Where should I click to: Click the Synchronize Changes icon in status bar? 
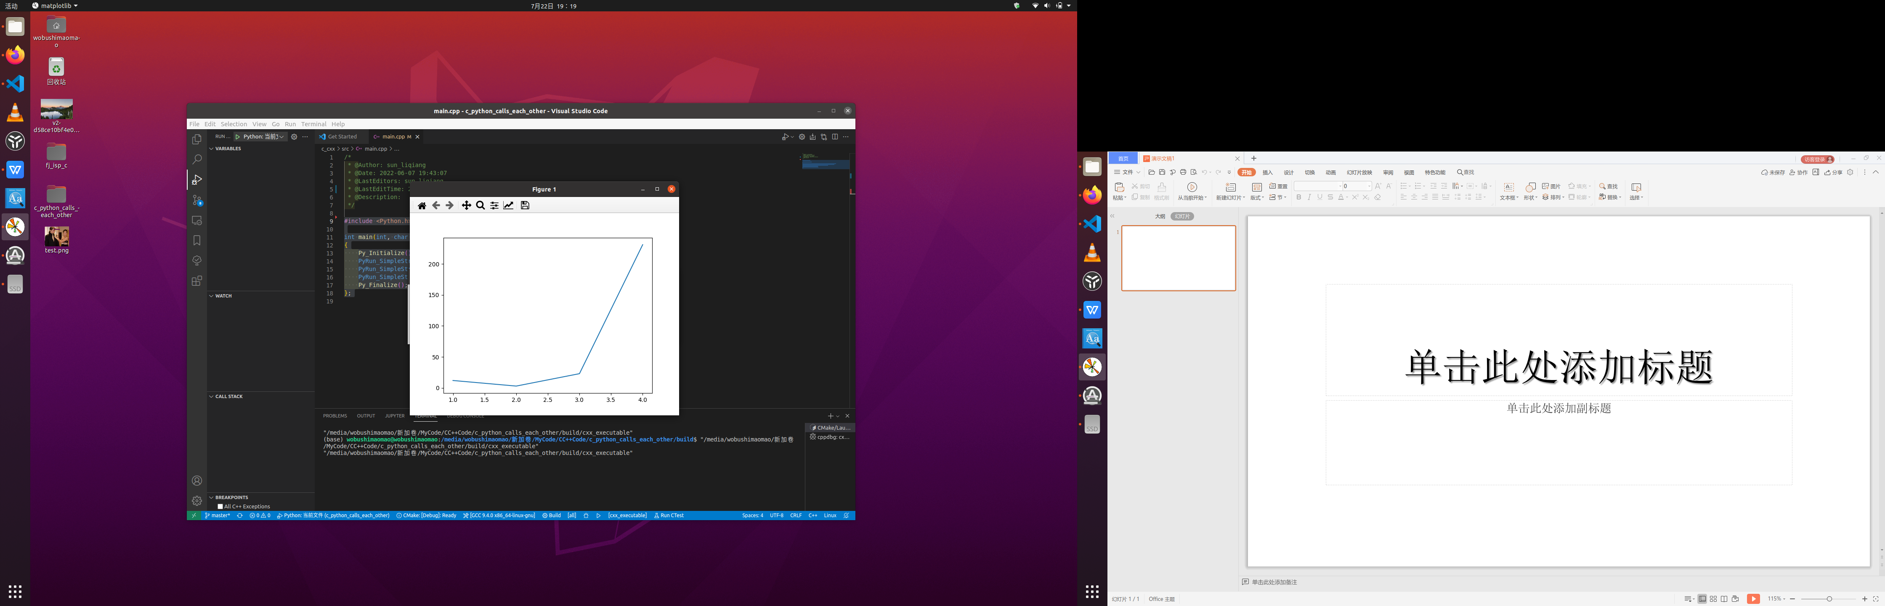click(x=239, y=516)
